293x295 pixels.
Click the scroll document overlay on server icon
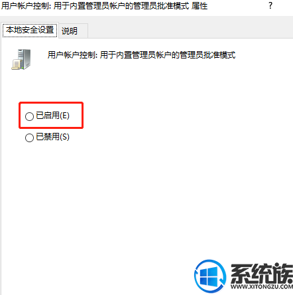[16, 64]
